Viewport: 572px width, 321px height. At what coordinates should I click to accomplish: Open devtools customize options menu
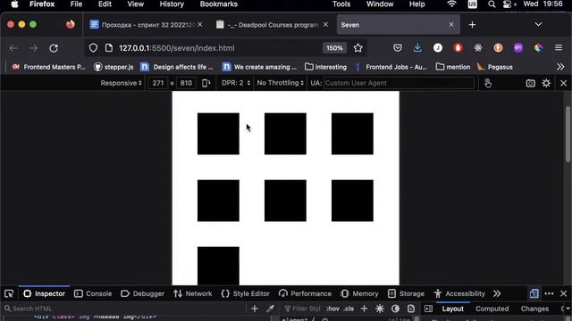[549, 293]
